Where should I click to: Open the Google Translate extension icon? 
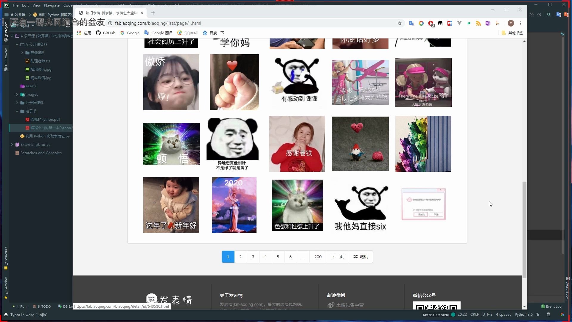click(411, 23)
